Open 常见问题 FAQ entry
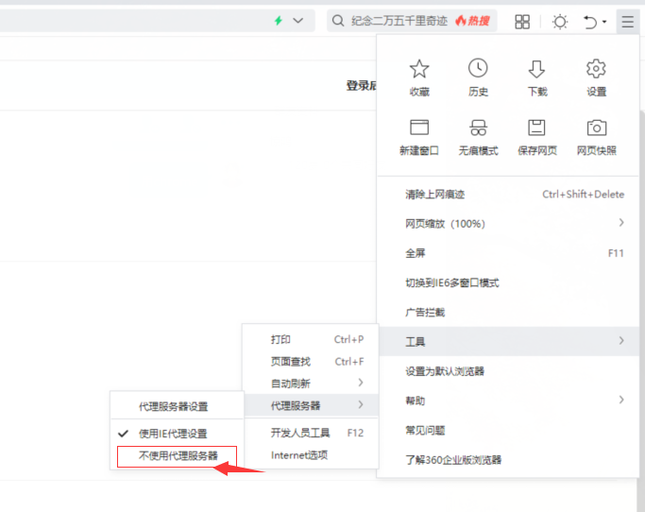 (508, 431)
